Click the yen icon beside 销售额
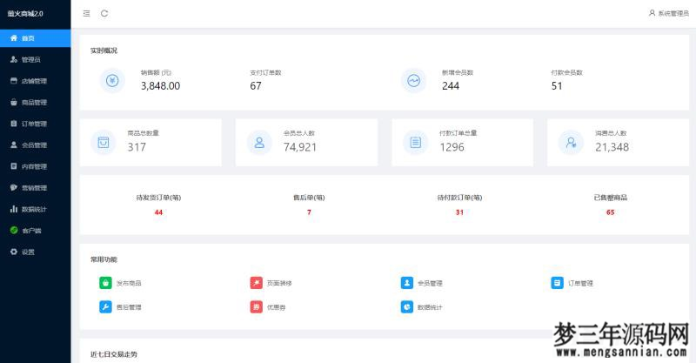This screenshot has width=696, height=363. [112, 80]
